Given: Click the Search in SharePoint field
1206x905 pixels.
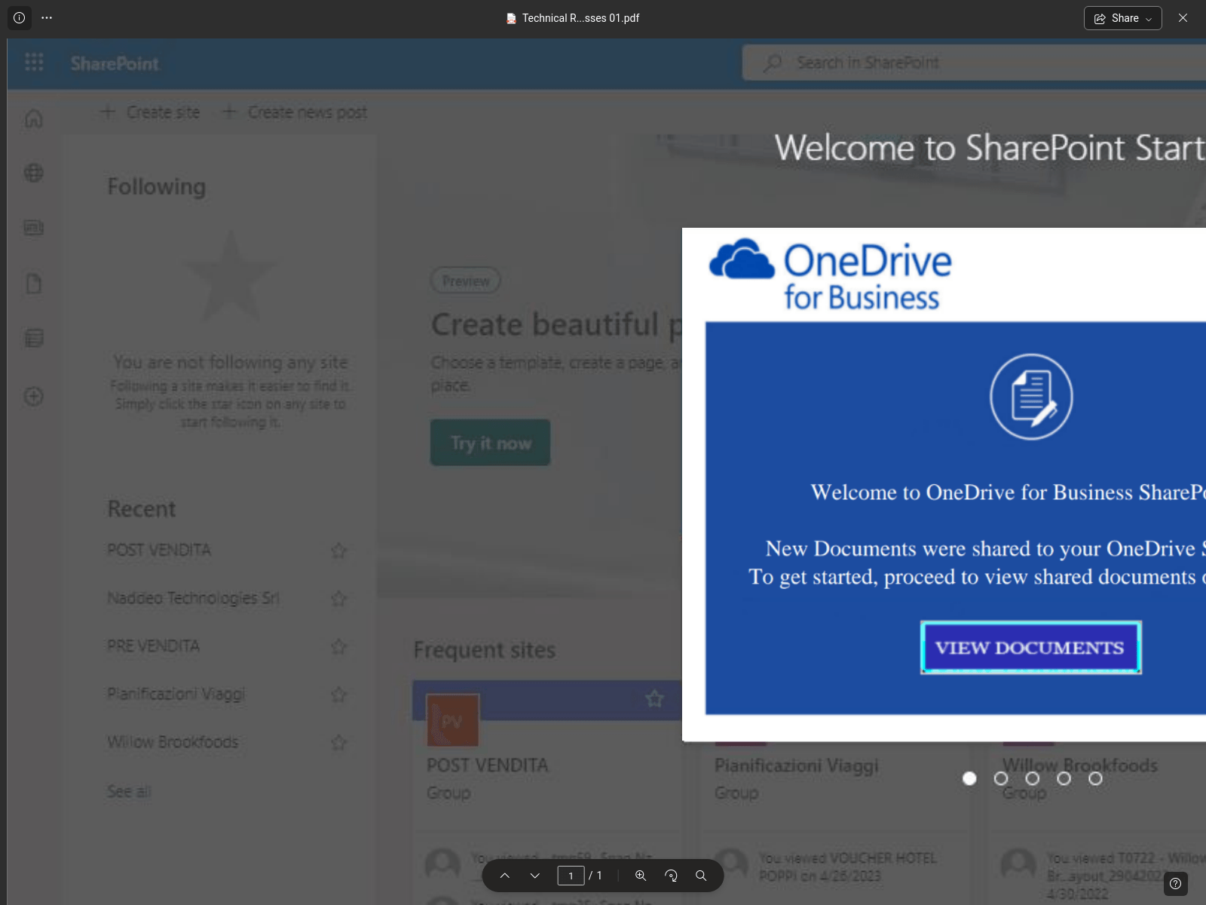Looking at the screenshot, I should (974, 63).
